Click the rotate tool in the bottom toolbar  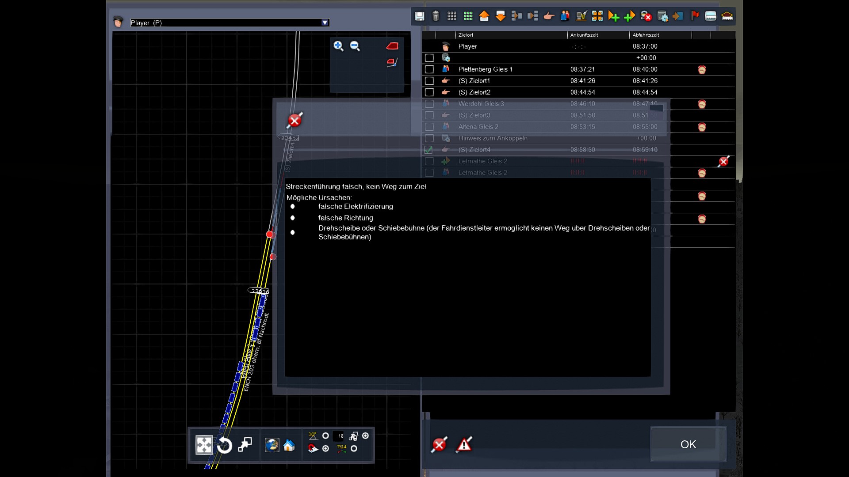coord(225,445)
